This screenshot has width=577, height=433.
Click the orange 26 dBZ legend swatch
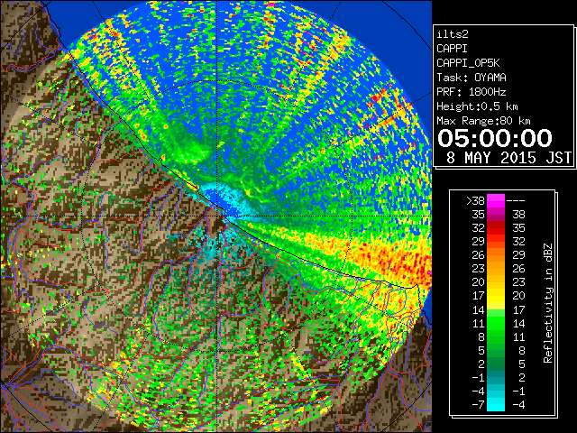[x=496, y=254]
